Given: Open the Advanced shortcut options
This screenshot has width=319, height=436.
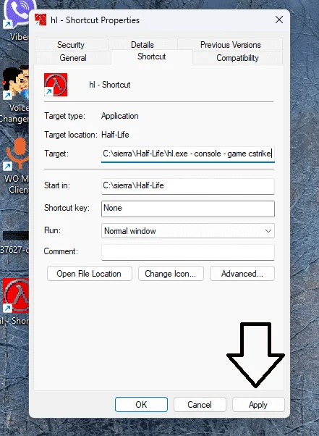Looking at the screenshot, I should [x=242, y=274].
